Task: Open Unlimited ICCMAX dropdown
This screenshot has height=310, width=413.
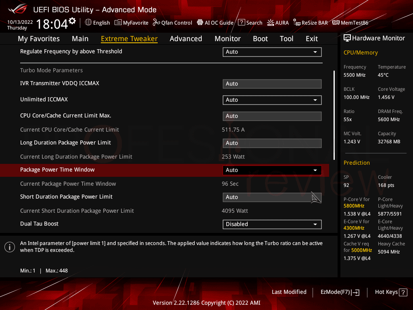Action: coord(272,100)
